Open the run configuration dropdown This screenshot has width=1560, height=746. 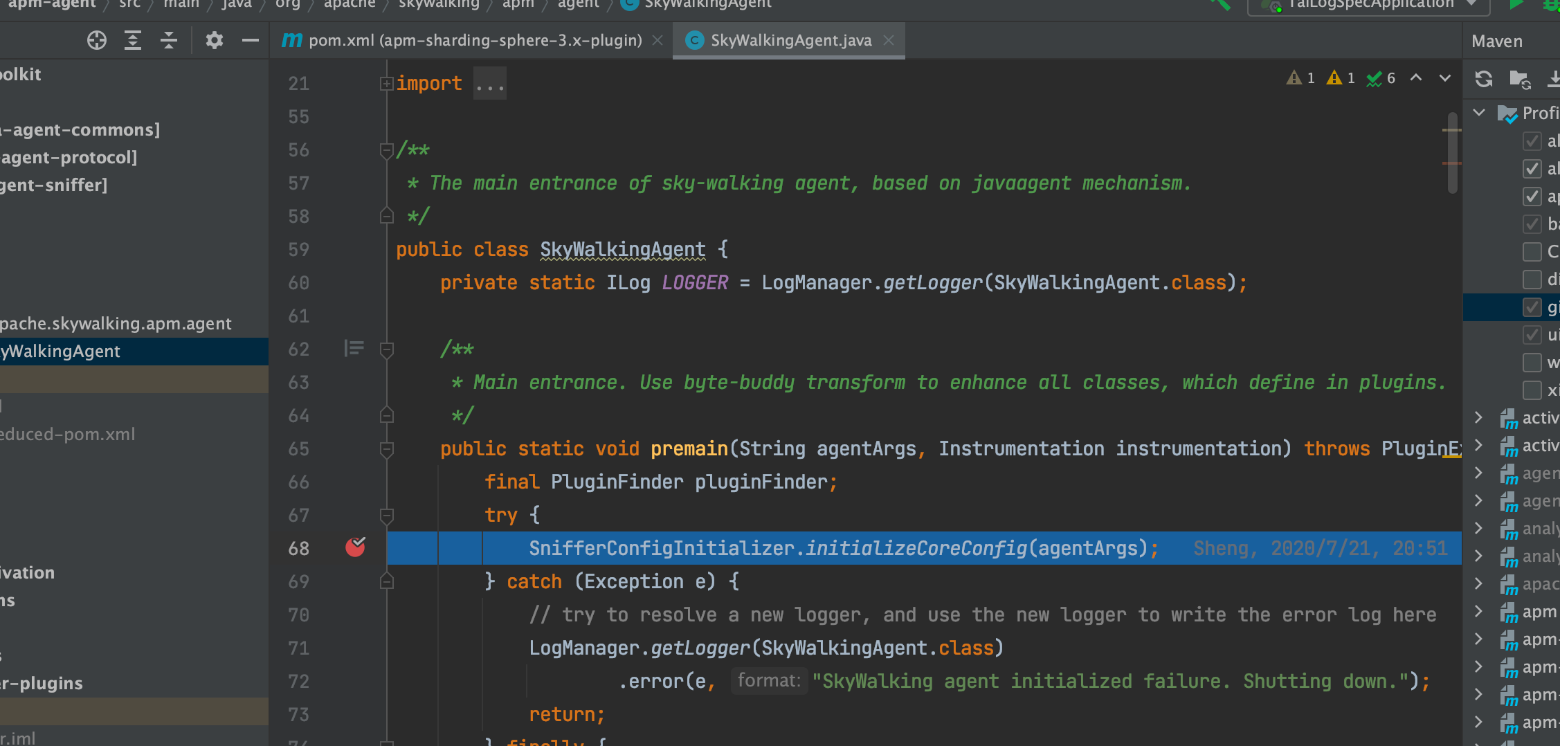[x=1369, y=6]
